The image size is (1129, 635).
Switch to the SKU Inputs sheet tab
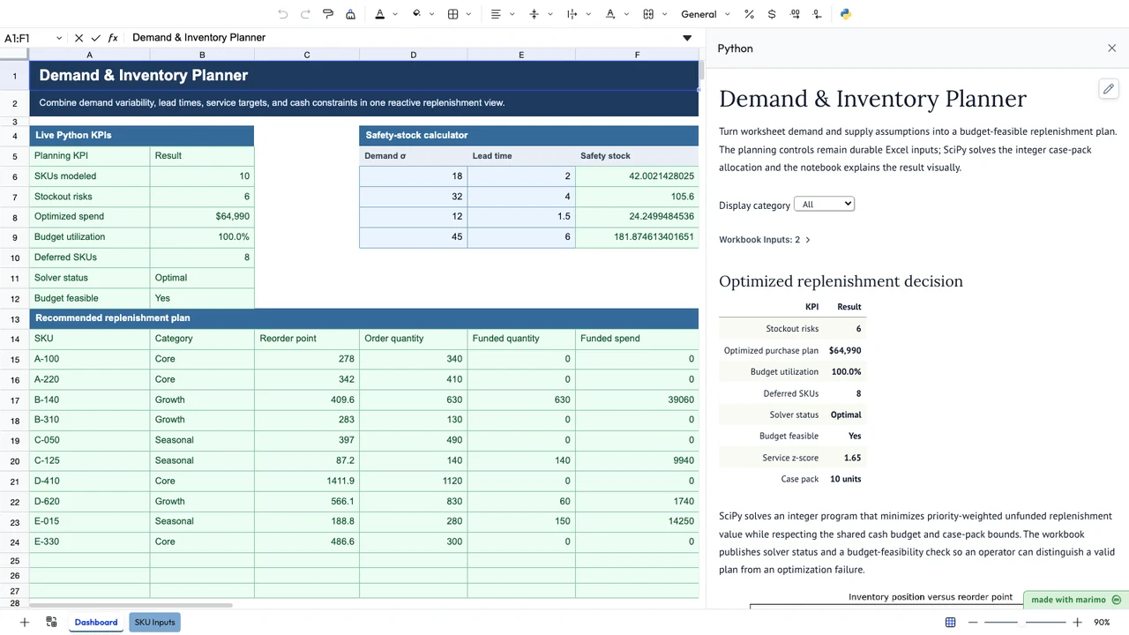pyautogui.click(x=154, y=623)
